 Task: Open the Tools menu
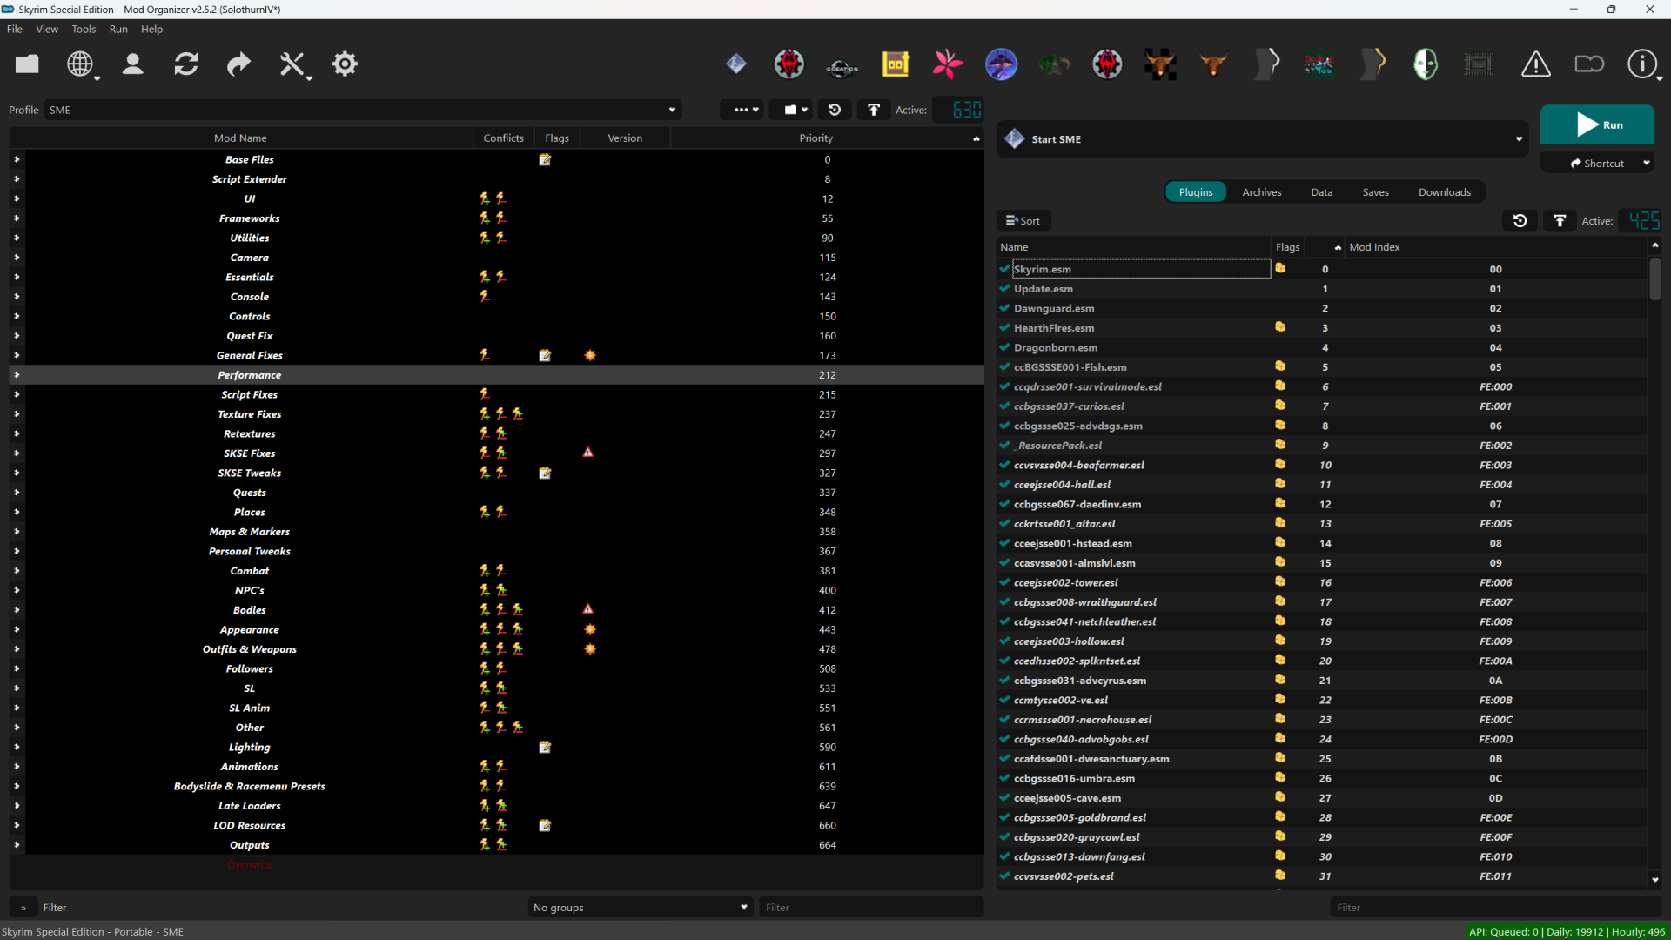[84, 29]
